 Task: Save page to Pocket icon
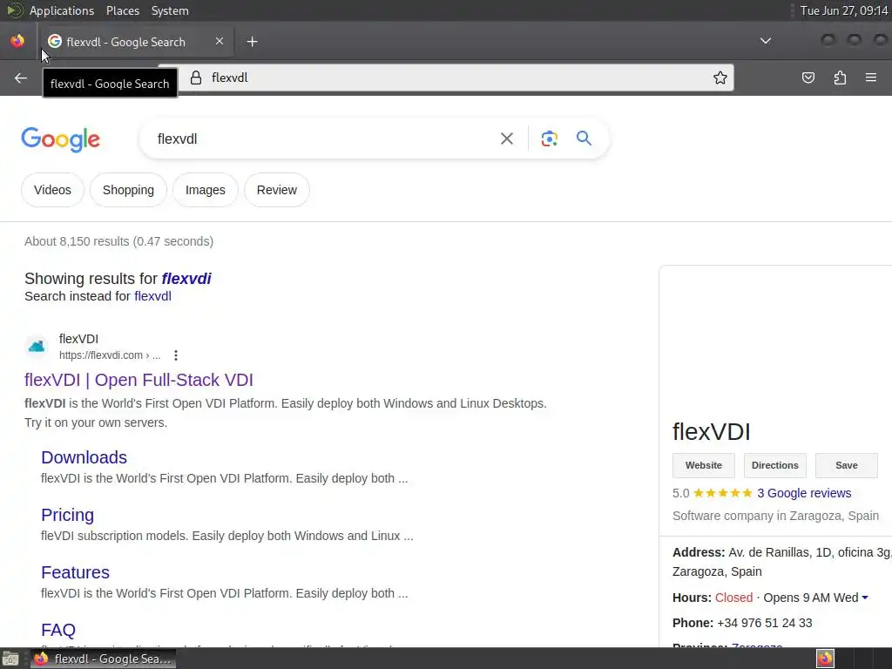tap(808, 78)
